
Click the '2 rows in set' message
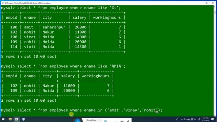pyautogui.click(x=28, y=100)
